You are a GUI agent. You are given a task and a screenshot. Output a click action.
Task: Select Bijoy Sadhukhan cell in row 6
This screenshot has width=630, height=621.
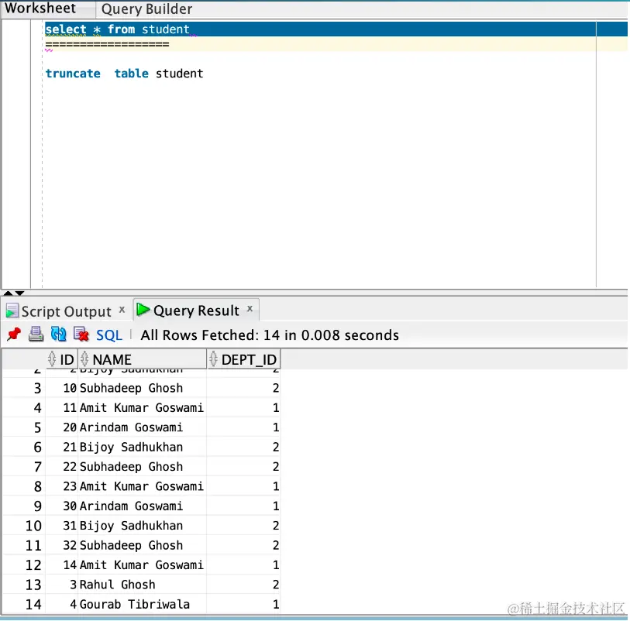pos(143,448)
